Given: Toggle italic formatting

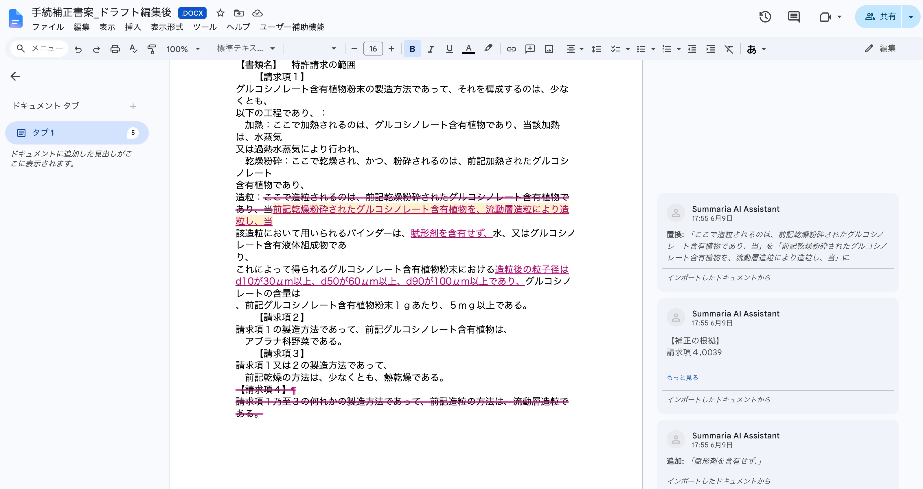Looking at the screenshot, I should click(x=431, y=49).
